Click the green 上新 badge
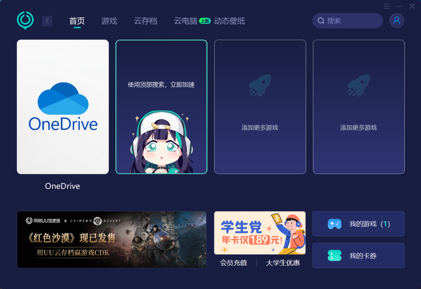This screenshot has height=289, width=421. 205,21
